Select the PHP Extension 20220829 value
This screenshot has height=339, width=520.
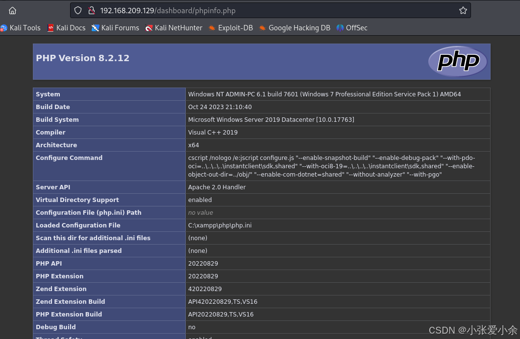point(203,276)
